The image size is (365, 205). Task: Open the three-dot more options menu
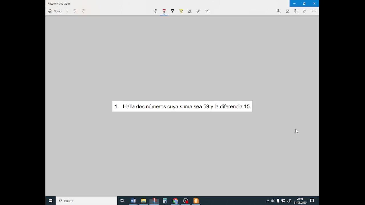click(x=314, y=11)
